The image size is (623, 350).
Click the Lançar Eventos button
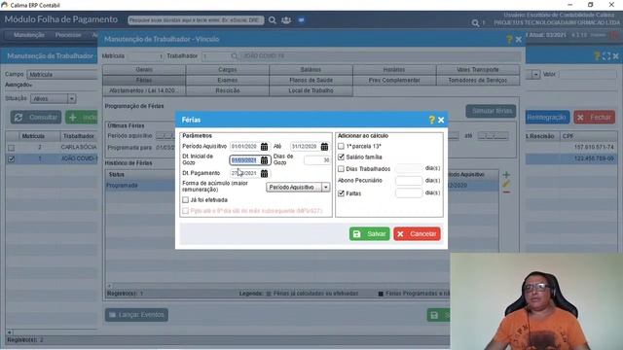click(136, 315)
